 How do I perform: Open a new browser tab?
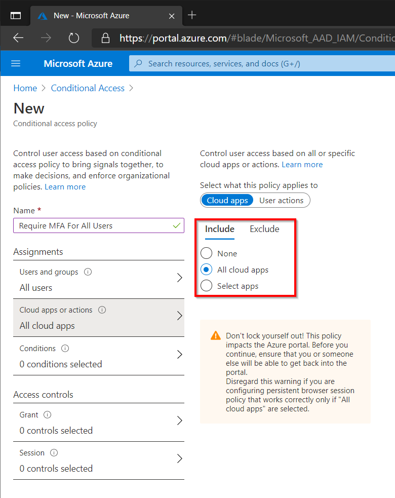[192, 15]
